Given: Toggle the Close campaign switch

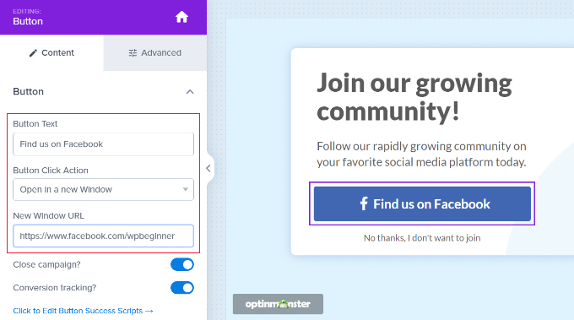Looking at the screenshot, I should pyautogui.click(x=182, y=265).
